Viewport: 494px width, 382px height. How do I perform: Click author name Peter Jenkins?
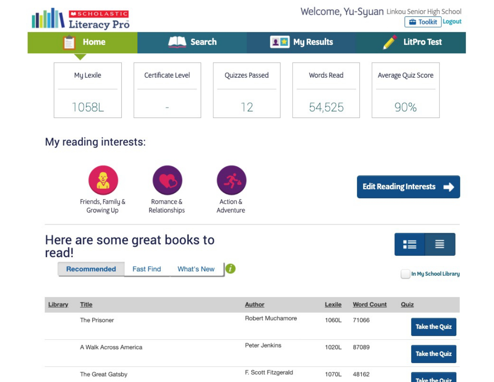pos(263,345)
